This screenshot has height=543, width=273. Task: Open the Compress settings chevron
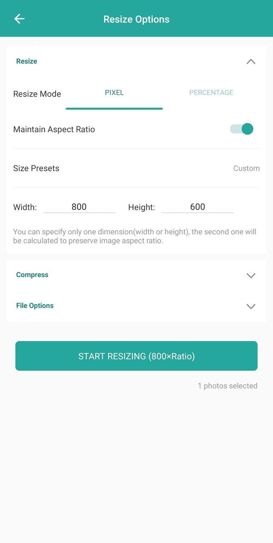(251, 275)
